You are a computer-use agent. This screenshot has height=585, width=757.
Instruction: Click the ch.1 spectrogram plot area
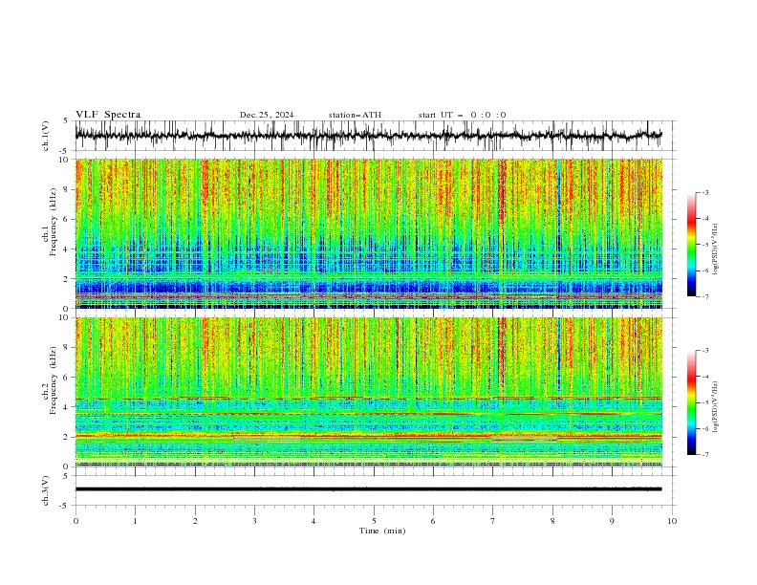click(x=369, y=233)
